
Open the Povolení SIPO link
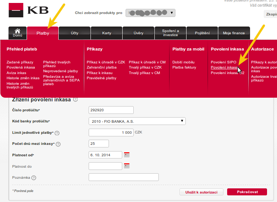pyautogui.click(x=223, y=62)
